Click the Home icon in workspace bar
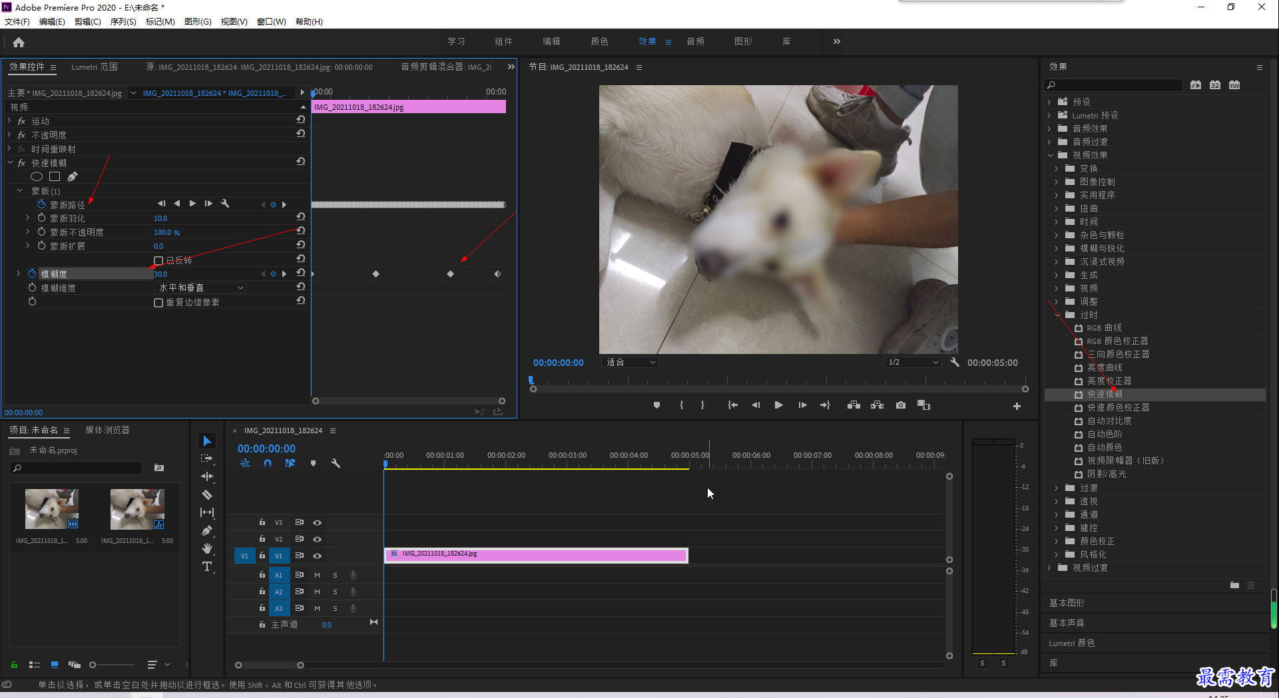The image size is (1279, 698). click(19, 43)
